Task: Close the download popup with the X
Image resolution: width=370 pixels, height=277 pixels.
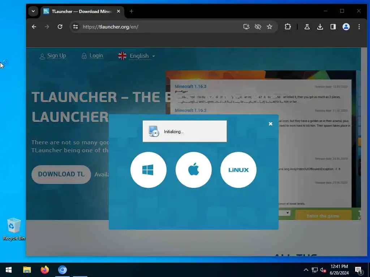Action: pyautogui.click(x=271, y=124)
